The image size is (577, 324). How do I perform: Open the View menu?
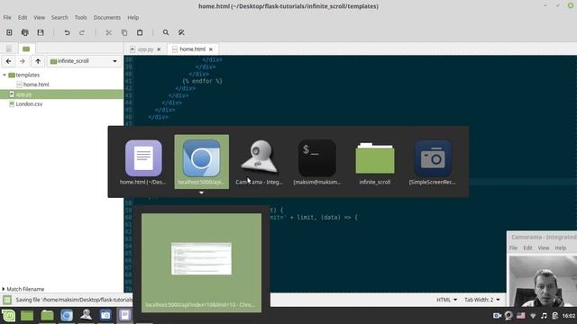(x=39, y=18)
